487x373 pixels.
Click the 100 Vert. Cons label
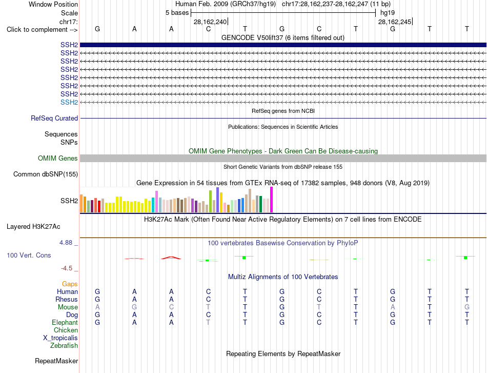tap(29, 255)
